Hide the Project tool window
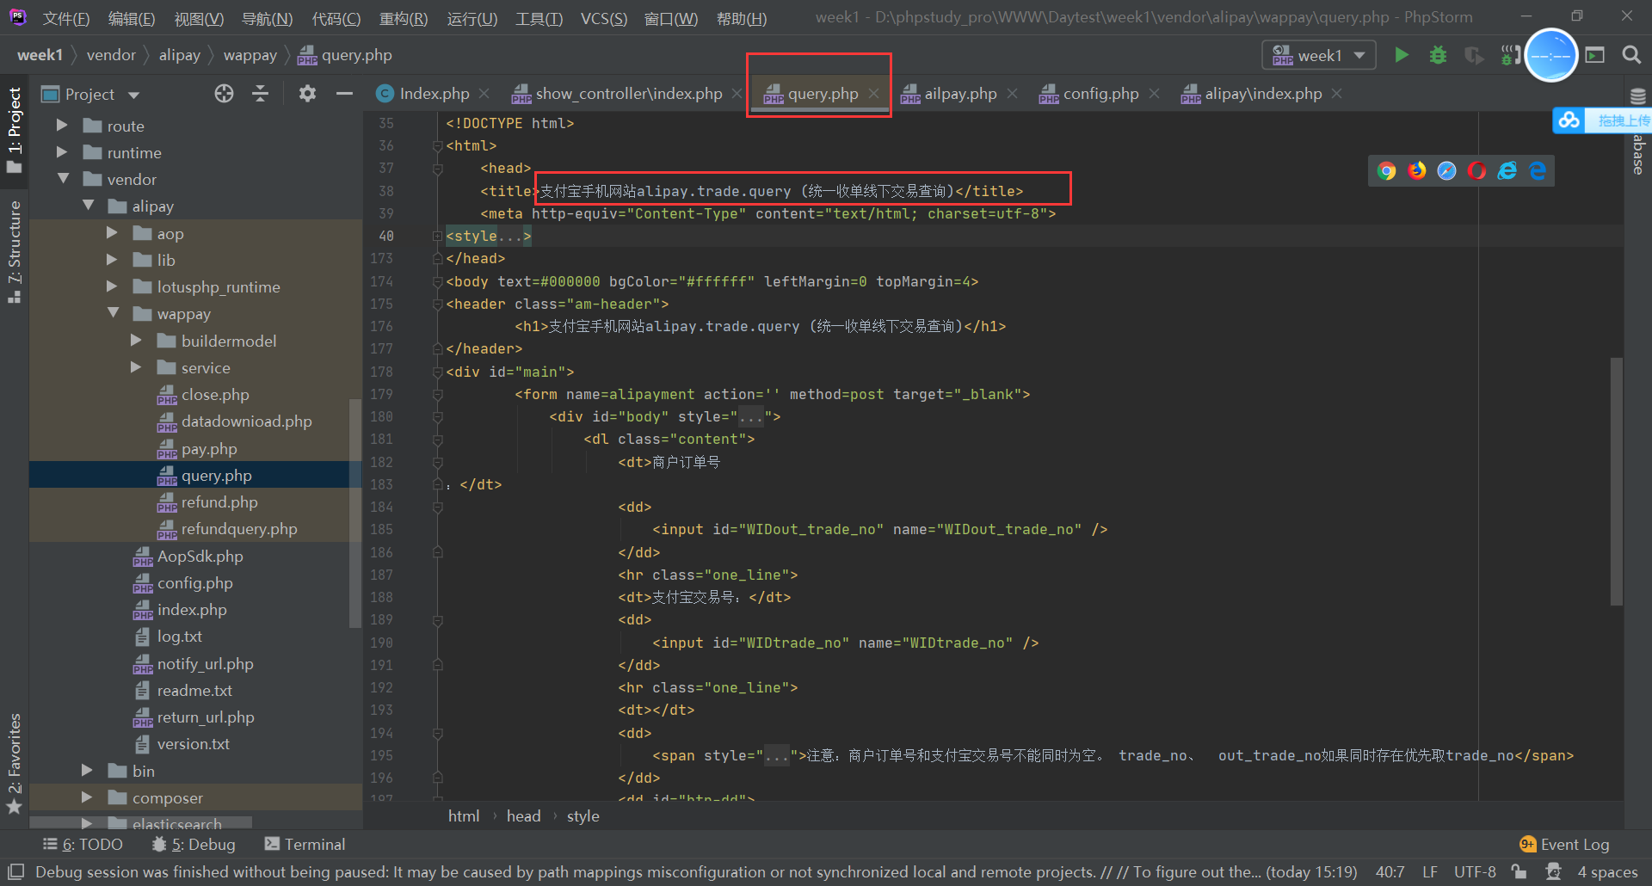Viewport: 1652px width, 886px height. click(x=344, y=94)
